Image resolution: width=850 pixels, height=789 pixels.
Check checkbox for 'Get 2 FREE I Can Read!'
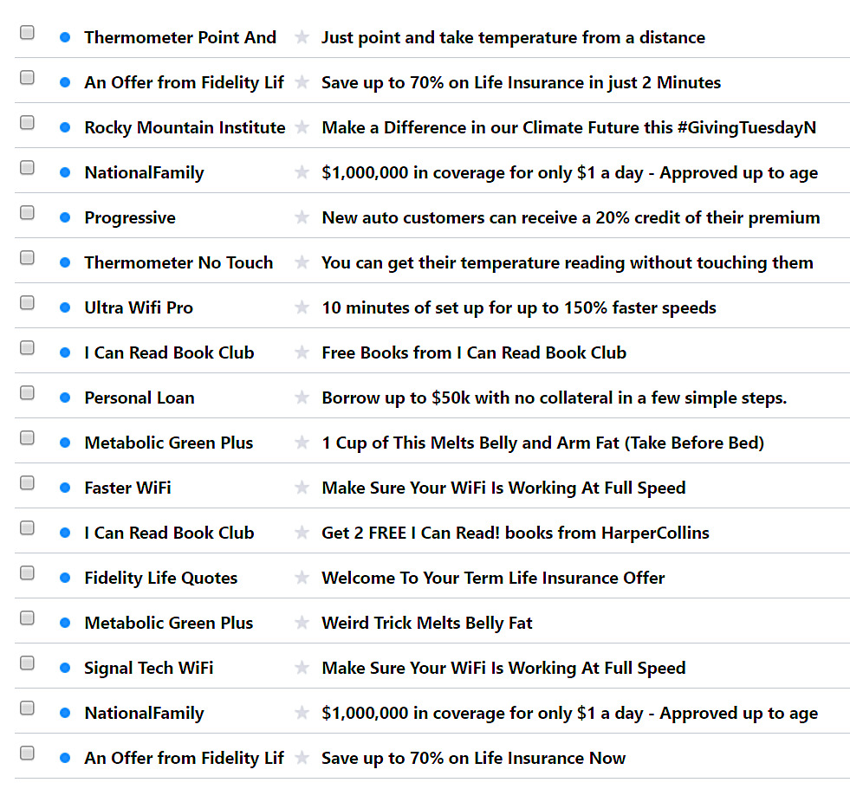tap(27, 527)
